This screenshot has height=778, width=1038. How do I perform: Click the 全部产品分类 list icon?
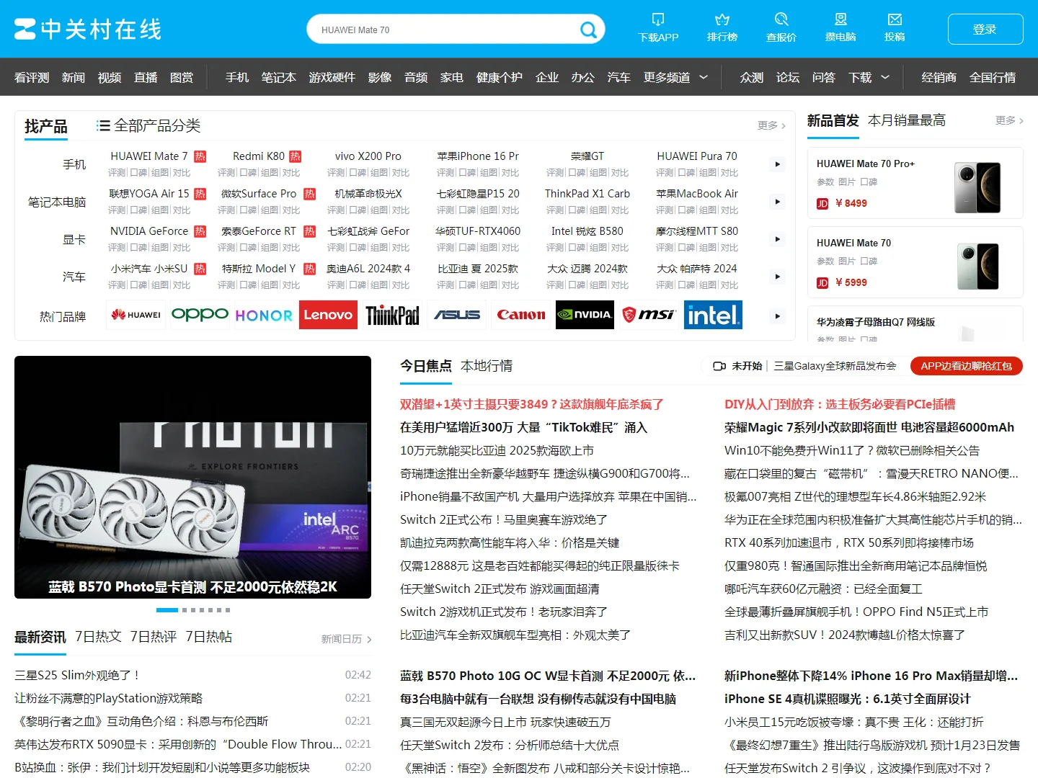104,126
